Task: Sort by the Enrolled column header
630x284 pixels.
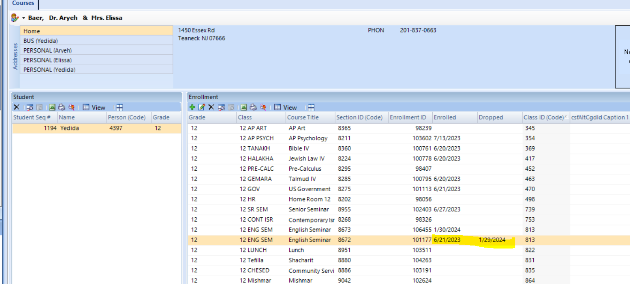Action: pyautogui.click(x=455, y=117)
